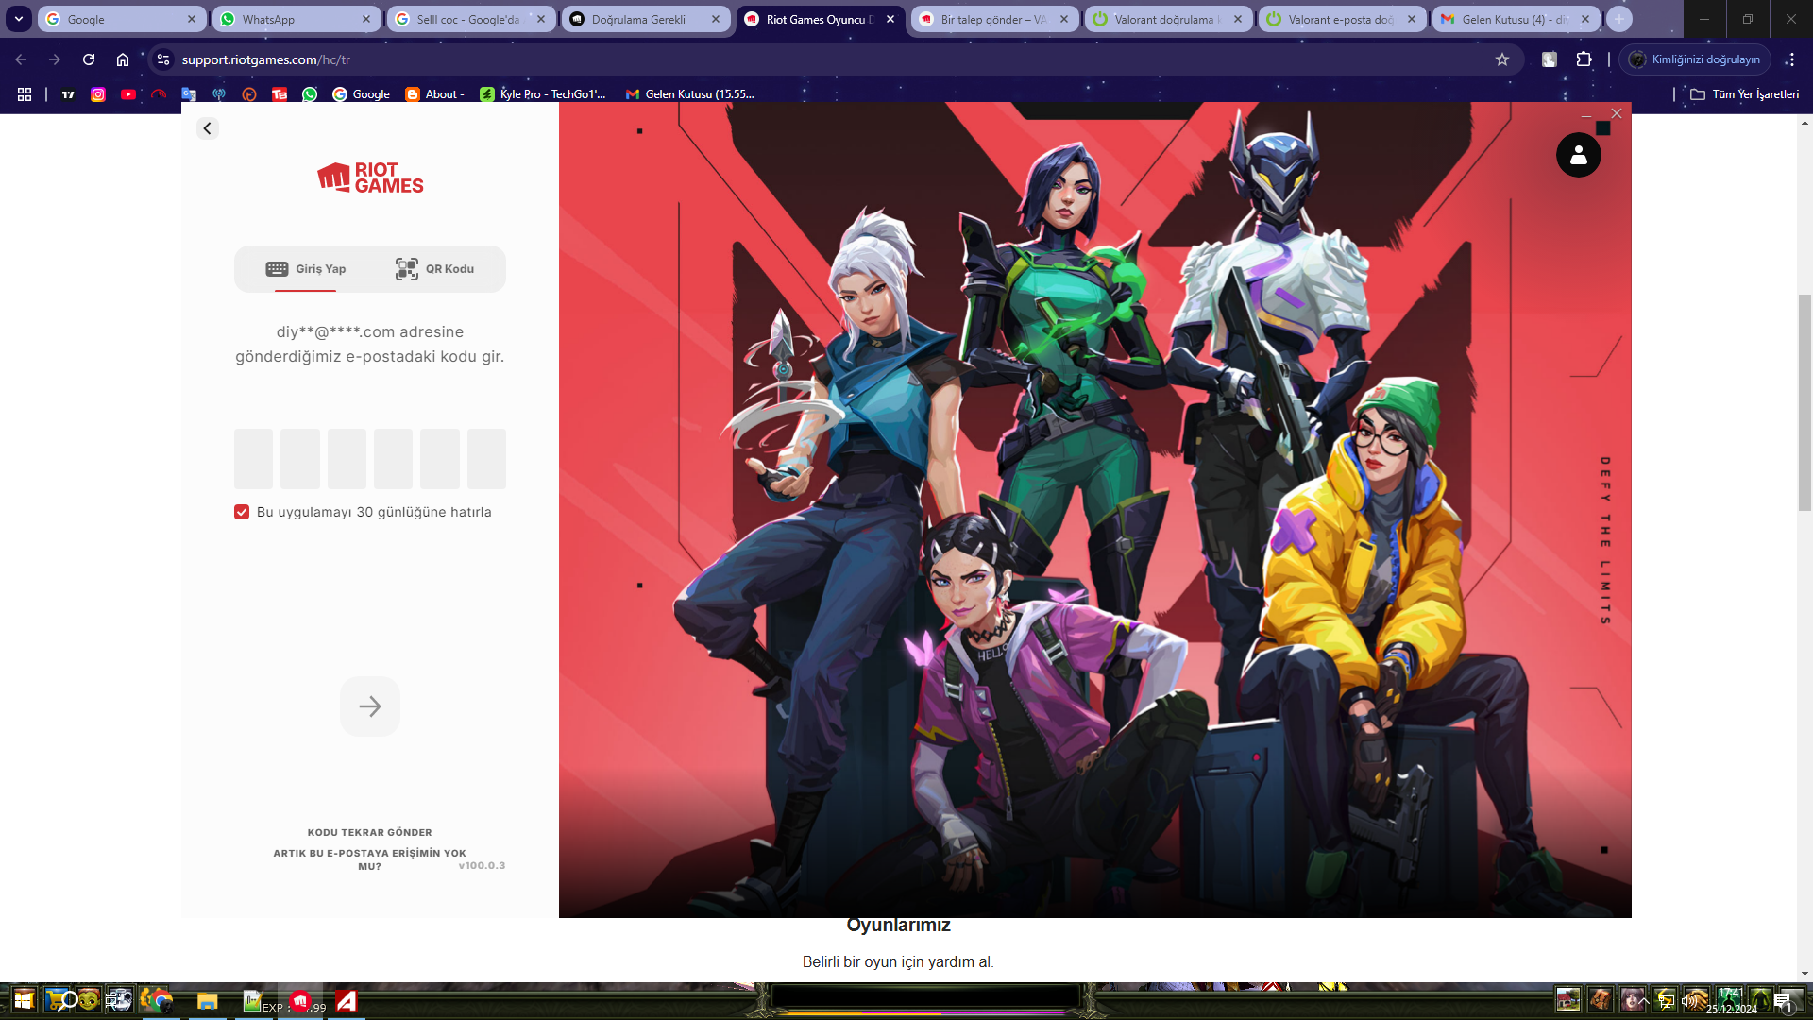
Task: Open the volume control in system tray
Action: tap(1690, 1000)
